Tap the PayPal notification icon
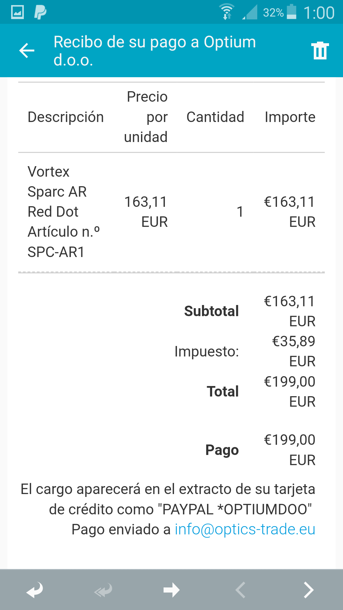The height and width of the screenshot is (610, 343). [x=40, y=12]
